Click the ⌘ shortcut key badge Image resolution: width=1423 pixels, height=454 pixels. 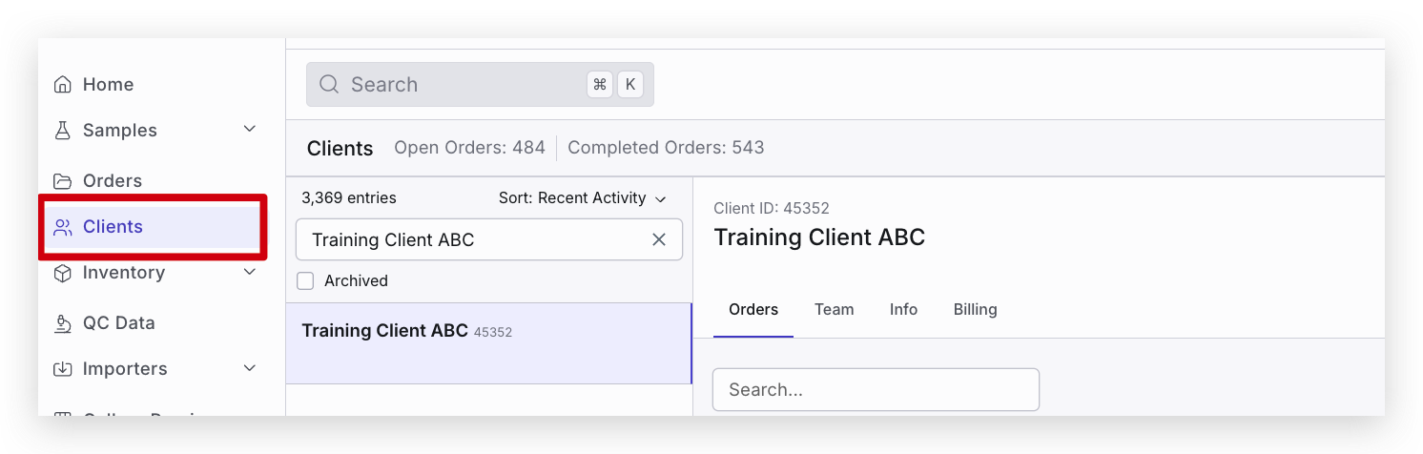click(x=600, y=84)
